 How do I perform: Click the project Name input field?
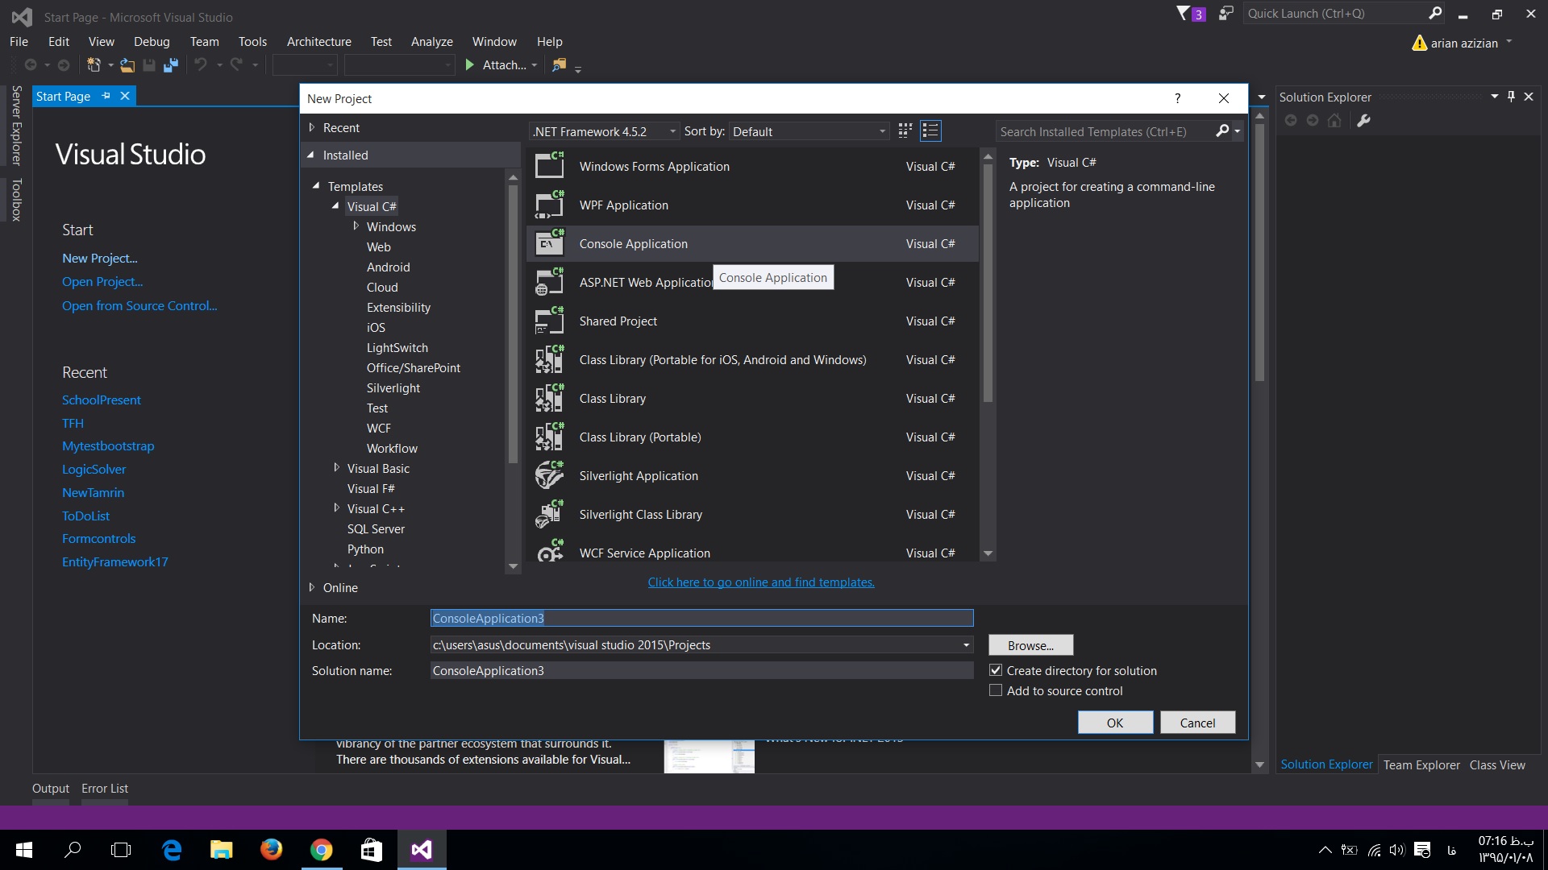click(x=701, y=617)
